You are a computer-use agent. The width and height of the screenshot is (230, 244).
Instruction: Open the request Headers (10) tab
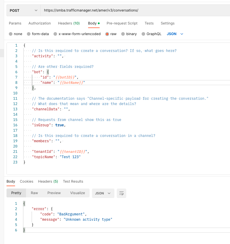point(69,23)
